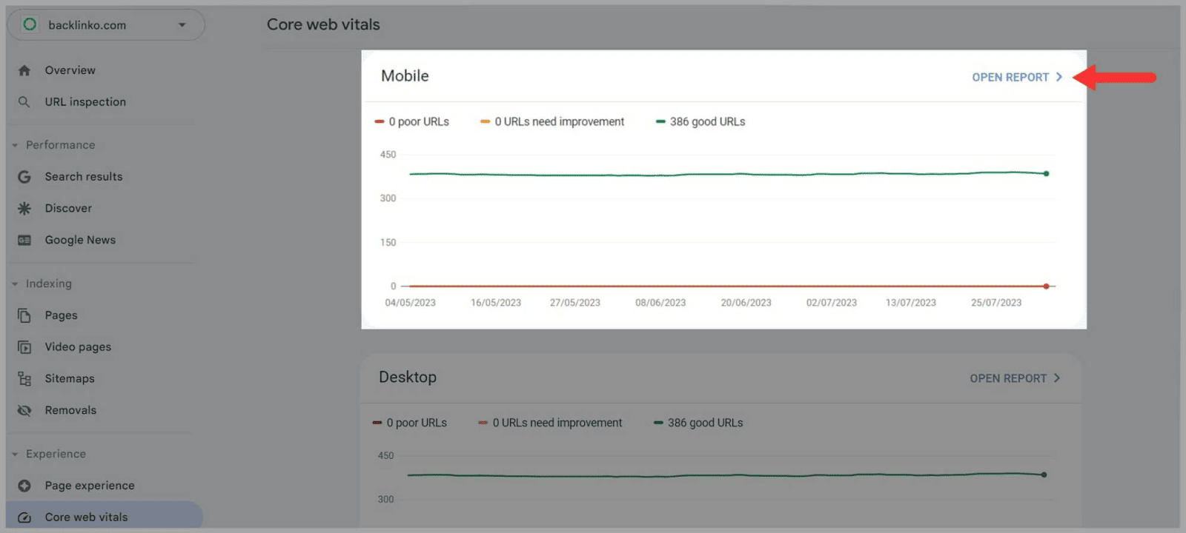
Task: Click the Google G Search results icon
Action: click(24, 177)
